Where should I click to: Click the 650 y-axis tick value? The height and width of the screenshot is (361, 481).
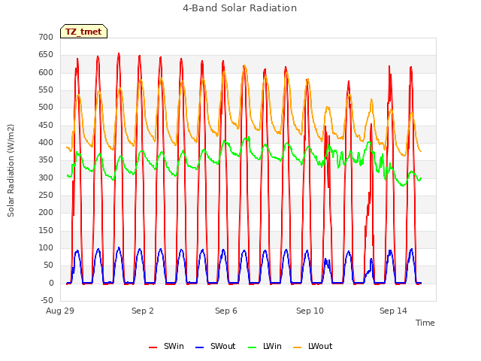click(x=46, y=55)
